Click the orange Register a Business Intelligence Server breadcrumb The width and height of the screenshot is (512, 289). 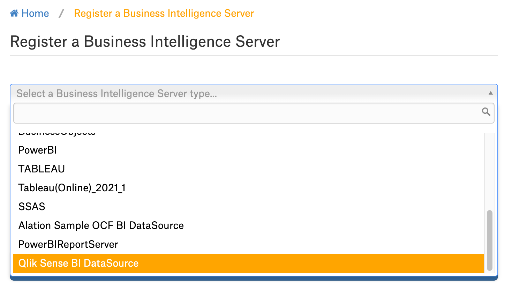164,13
